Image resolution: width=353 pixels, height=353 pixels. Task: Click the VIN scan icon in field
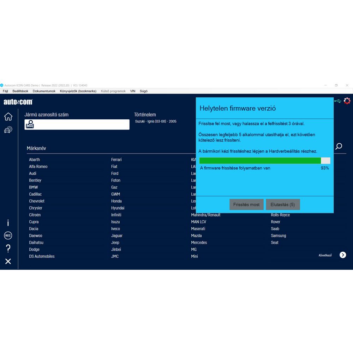30,124
